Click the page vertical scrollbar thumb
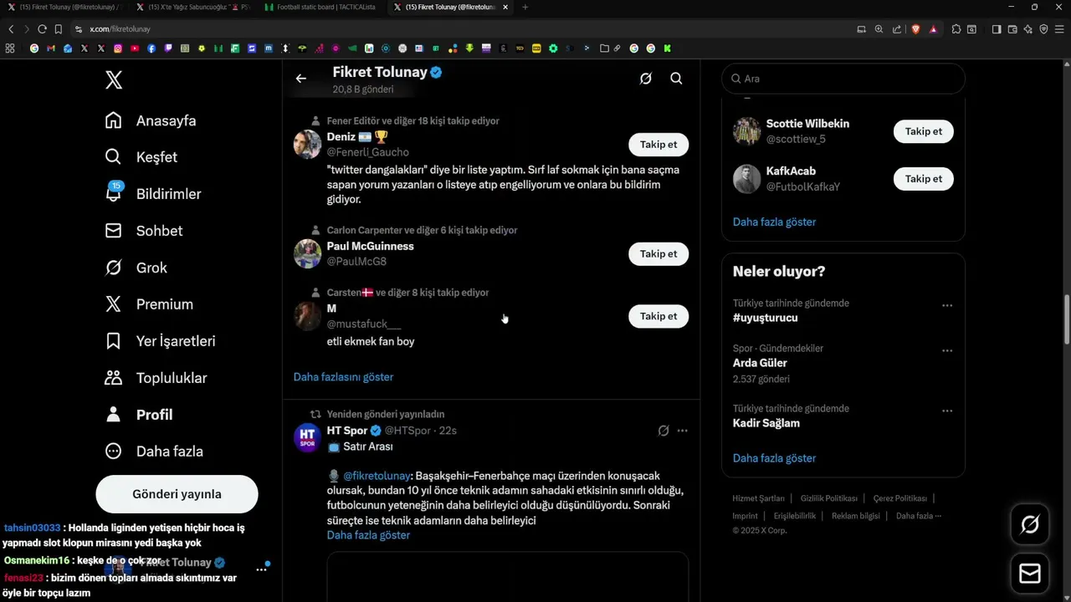The image size is (1071, 602). 1067,319
